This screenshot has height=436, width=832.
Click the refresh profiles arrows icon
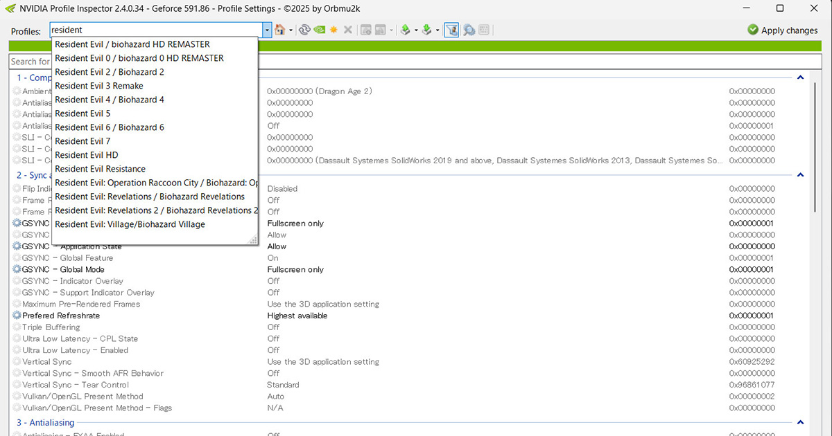pos(304,30)
